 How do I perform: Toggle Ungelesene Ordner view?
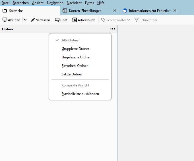pos(76,57)
